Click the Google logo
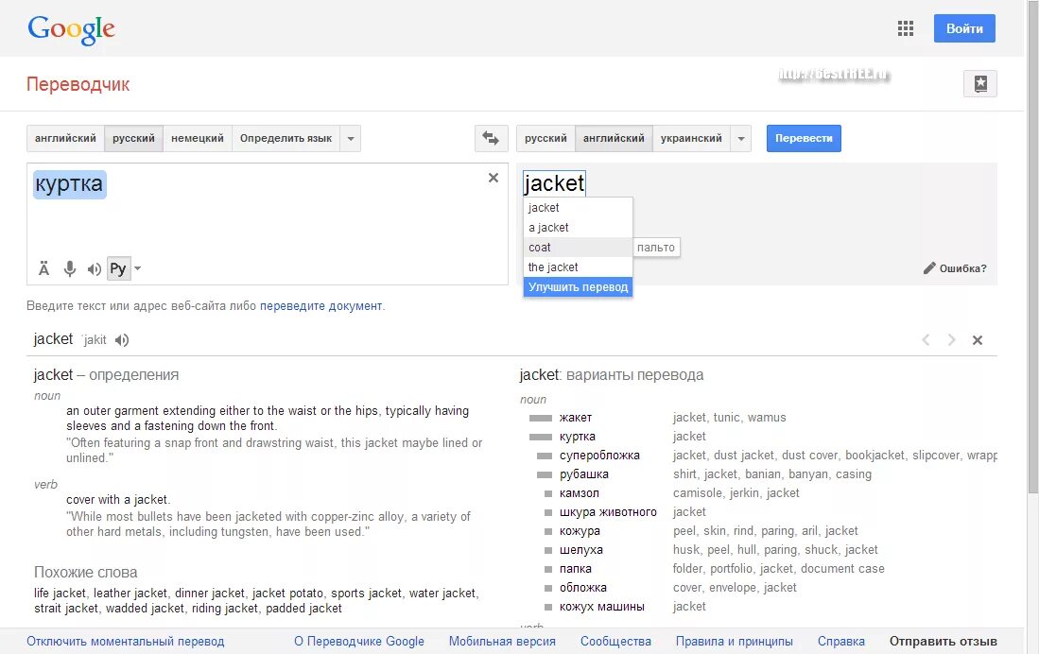Screen dimensions: 1039x654 pyautogui.click(x=71, y=29)
